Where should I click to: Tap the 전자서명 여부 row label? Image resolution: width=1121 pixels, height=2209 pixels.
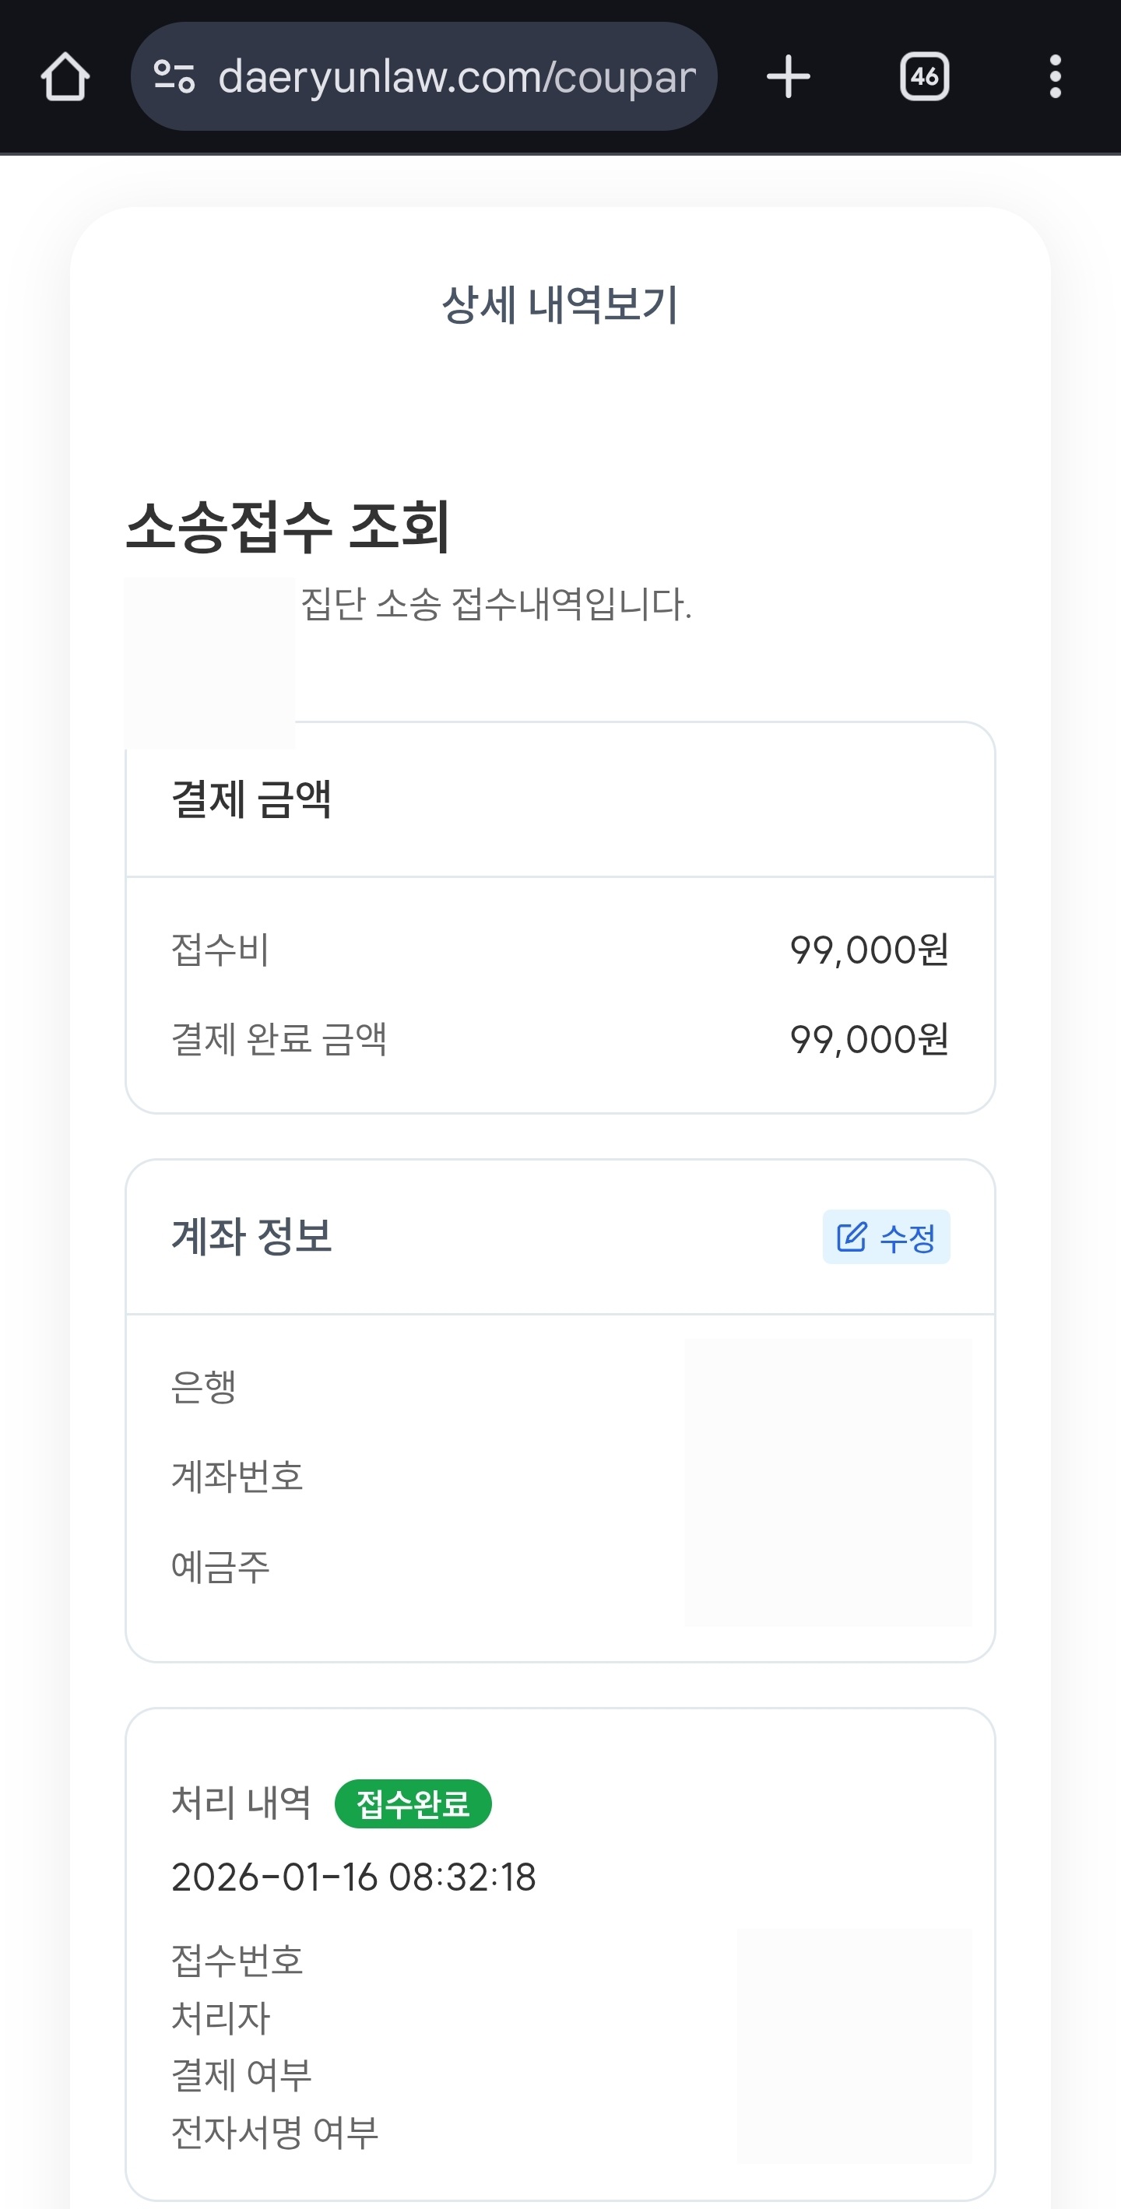275,2133
